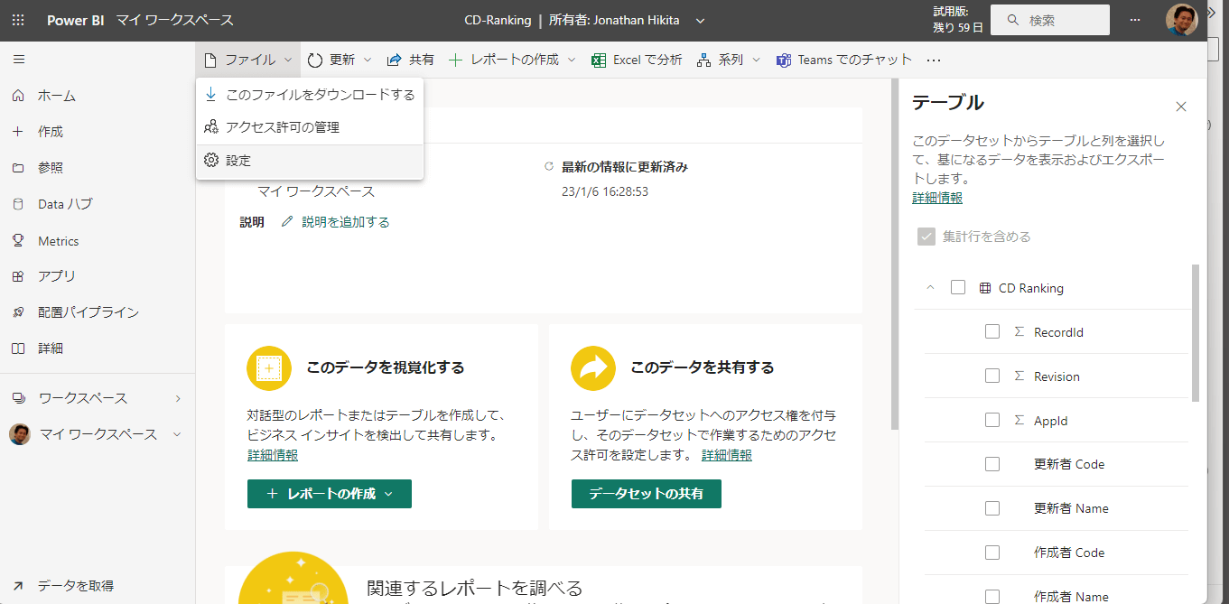The width and height of the screenshot is (1229, 604).
Task: Click 共有 share toolbar button
Action: 411,60
